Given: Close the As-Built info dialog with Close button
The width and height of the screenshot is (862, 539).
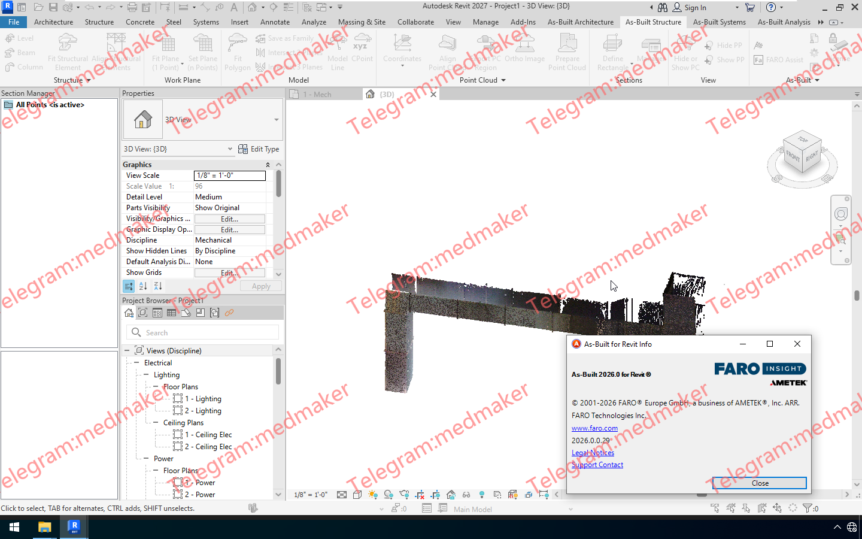Looking at the screenshot, I should pos(760,483).
